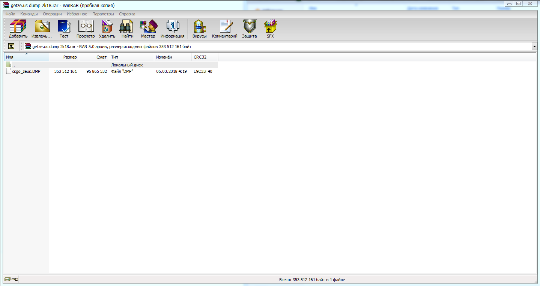The height and width of the screenshot is (286, 540).
Task: Open the Операции menu
Action: point(52,14)
